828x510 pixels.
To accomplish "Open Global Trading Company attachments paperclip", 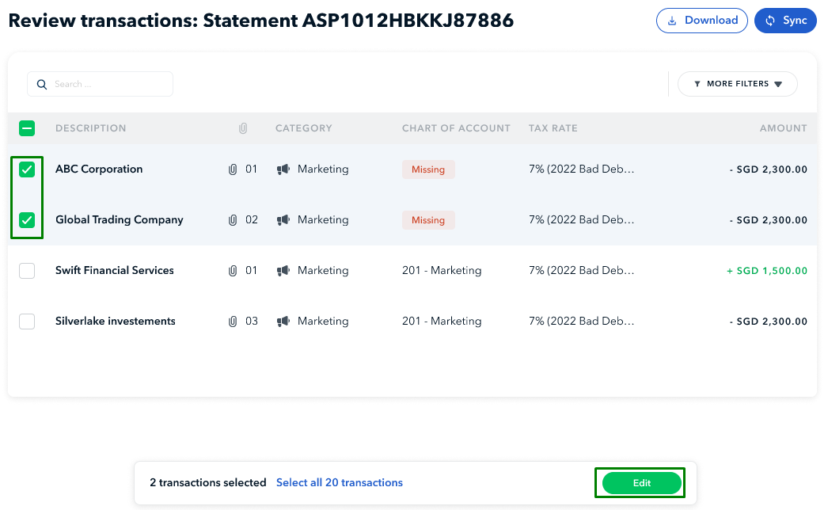I will click(x=233, y=220).
